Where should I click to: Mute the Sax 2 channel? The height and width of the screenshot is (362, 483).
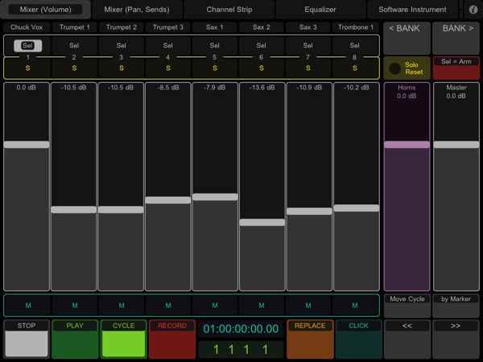[262, 305]
